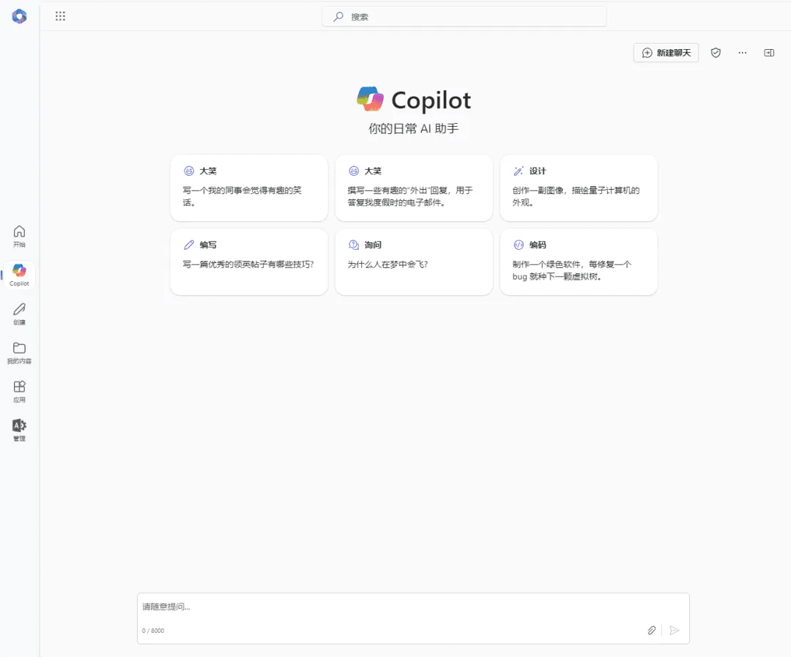The width and height of the screenshot is (791, 657).
Task: Click the send arrow icon
Action: tap(675, 630)
